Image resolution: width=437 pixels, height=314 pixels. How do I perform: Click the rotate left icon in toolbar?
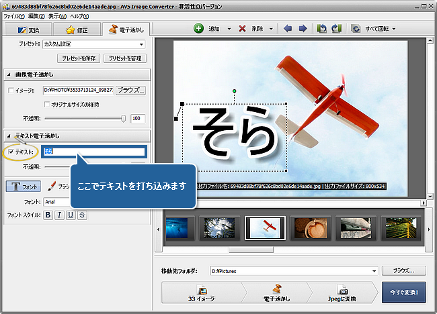321,29
